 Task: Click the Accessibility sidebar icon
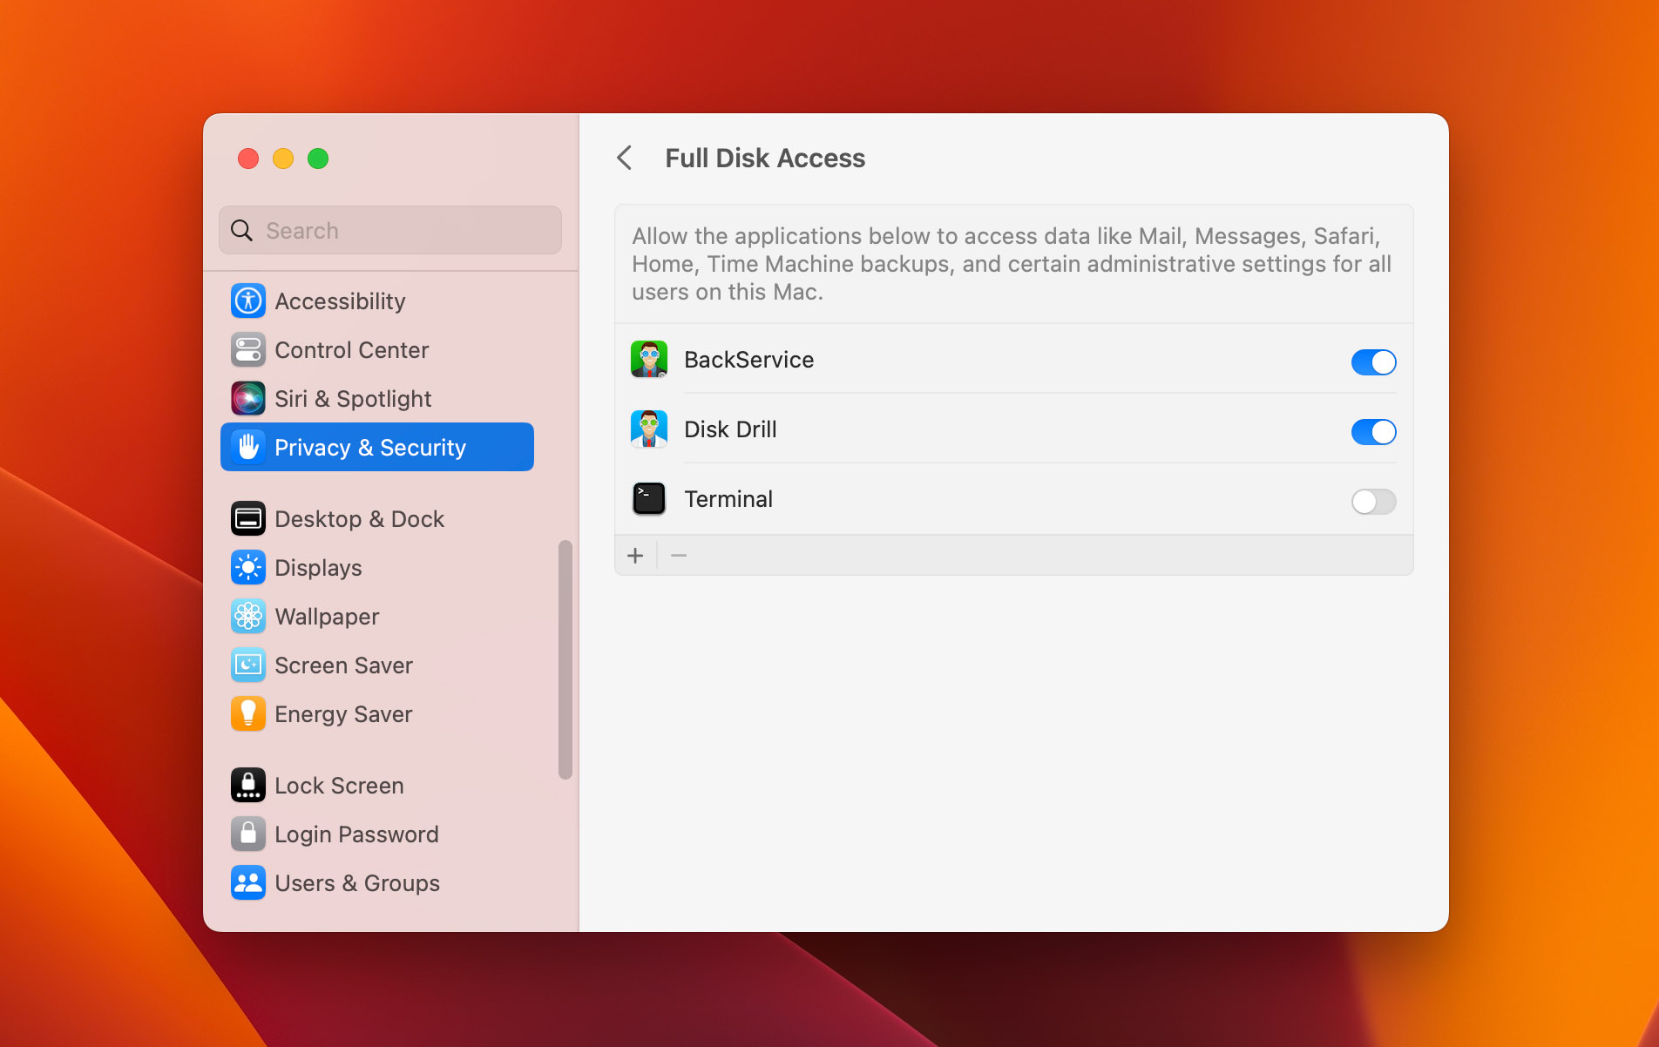[x=248, y=301]
